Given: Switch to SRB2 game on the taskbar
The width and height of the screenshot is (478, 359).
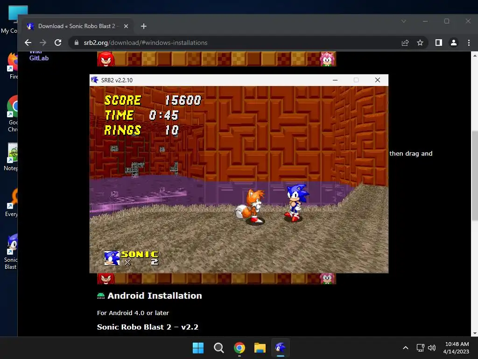Looking at the screenshot, I should (281, 348).
